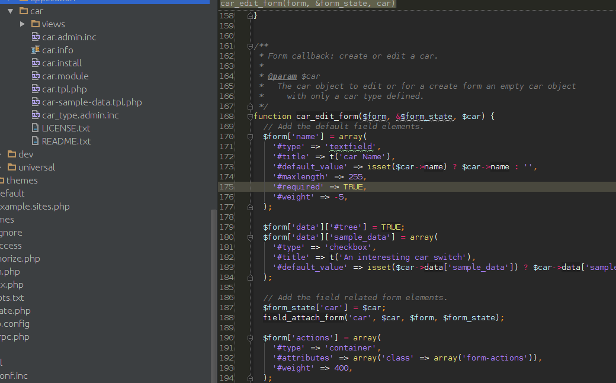
Task: Click field_attach_form call on line 188
Action: 303,317
